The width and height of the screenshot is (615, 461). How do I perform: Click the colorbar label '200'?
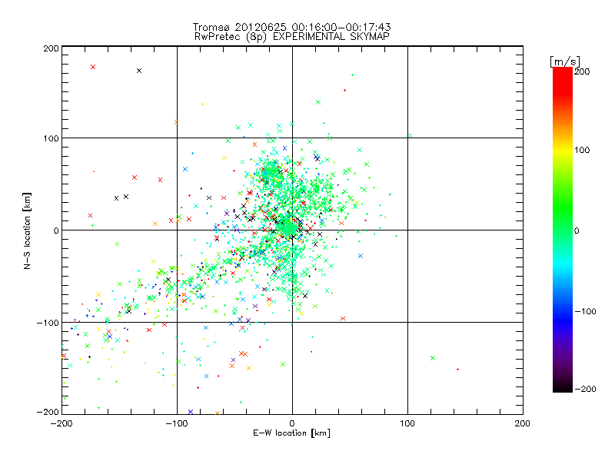(582, 71)
